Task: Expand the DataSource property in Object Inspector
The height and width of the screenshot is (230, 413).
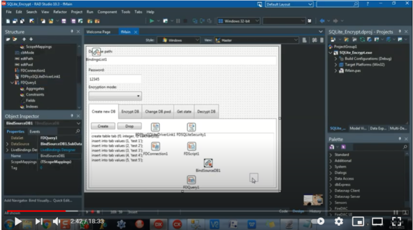Action: (x=7, y=144)
